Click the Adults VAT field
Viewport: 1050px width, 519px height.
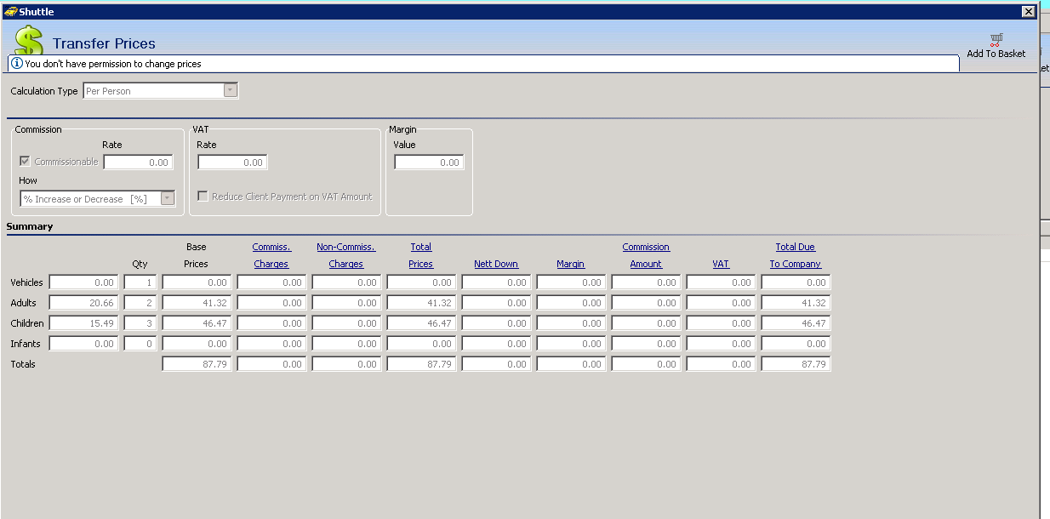(721, 303)
